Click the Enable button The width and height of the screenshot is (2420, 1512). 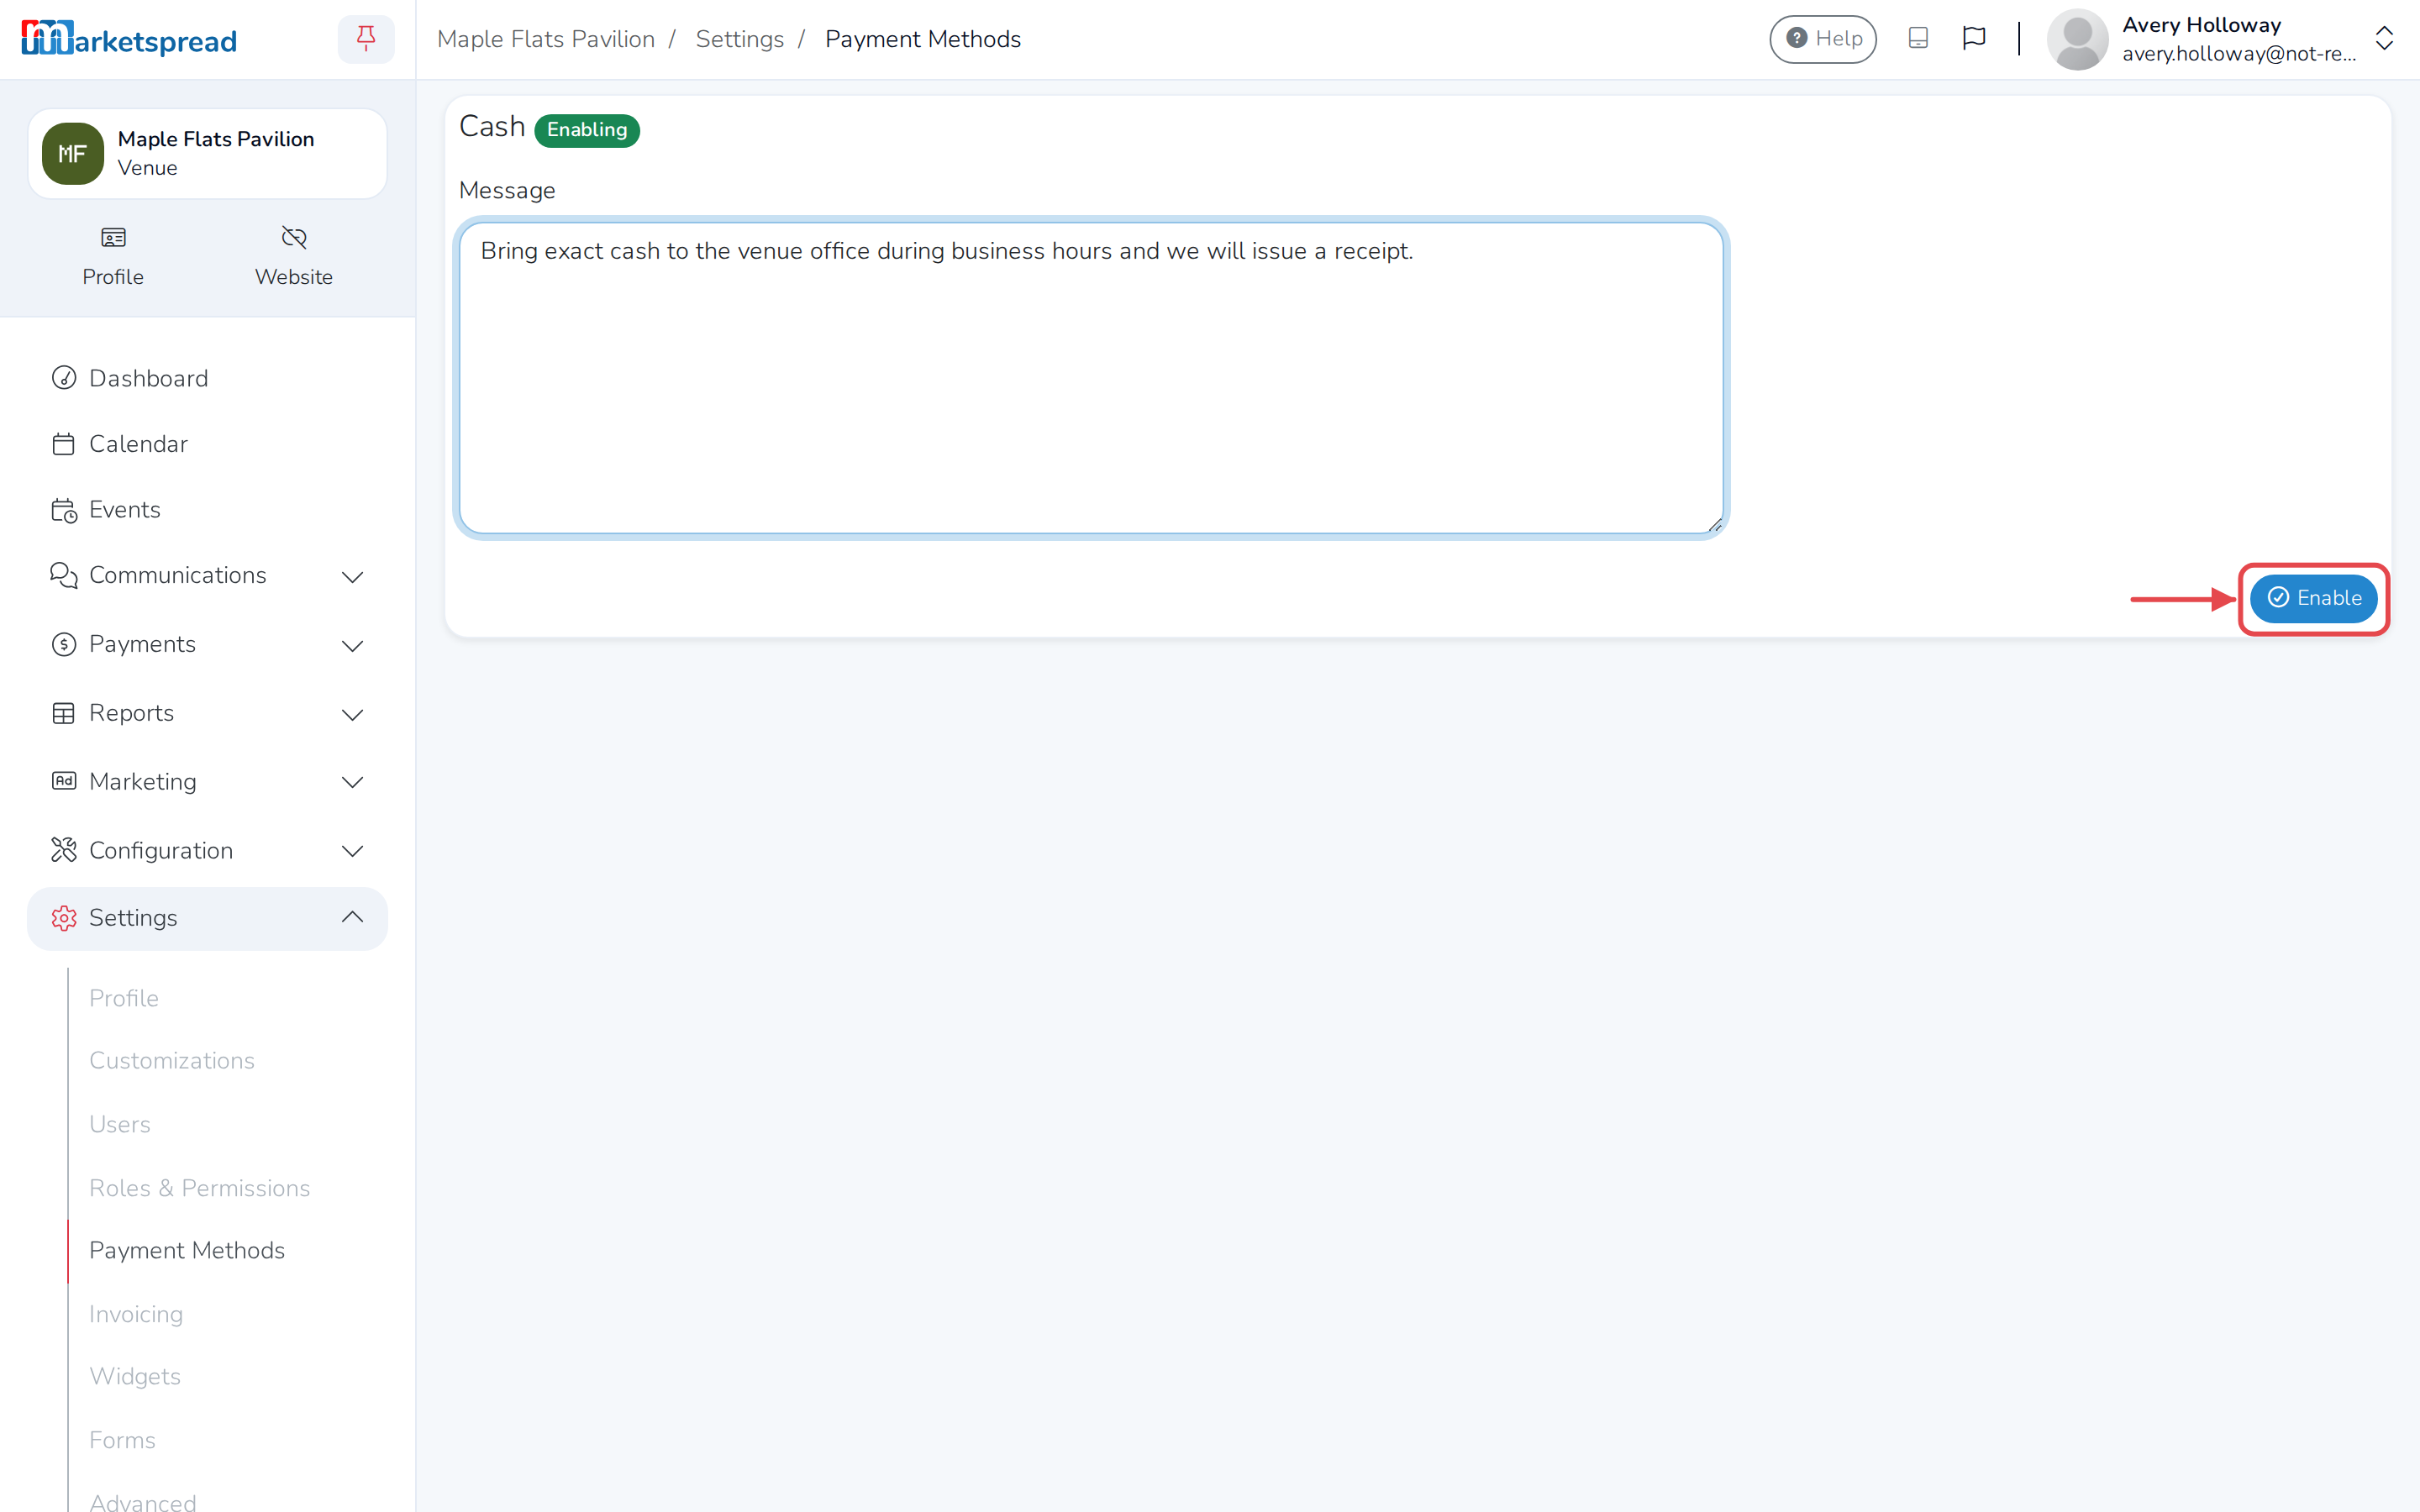pos(2314,598)
